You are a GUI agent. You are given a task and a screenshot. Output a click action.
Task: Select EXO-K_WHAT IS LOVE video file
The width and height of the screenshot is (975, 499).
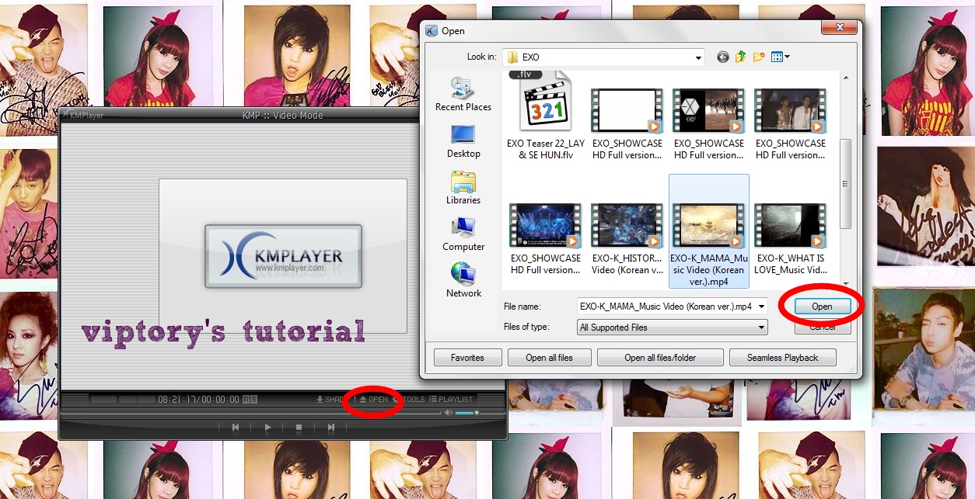[x=790, y=239]
